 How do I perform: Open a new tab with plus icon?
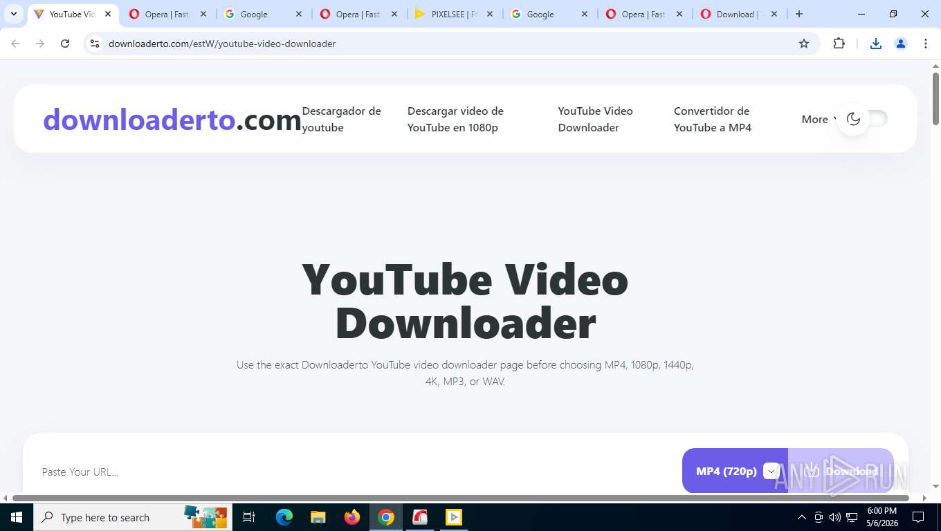799,14
